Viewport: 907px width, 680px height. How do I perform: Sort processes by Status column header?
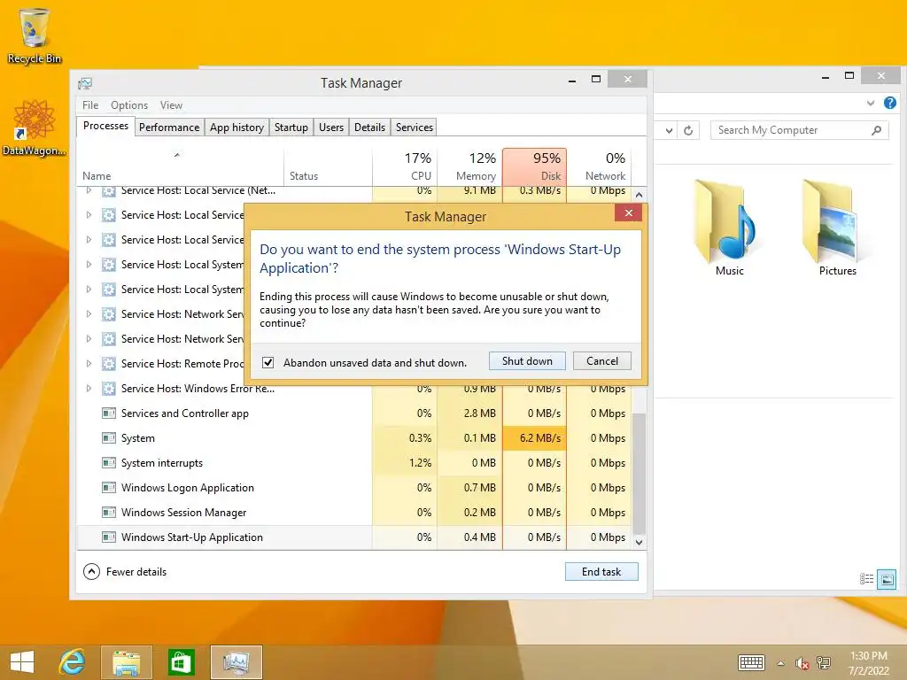coord(328,166)
